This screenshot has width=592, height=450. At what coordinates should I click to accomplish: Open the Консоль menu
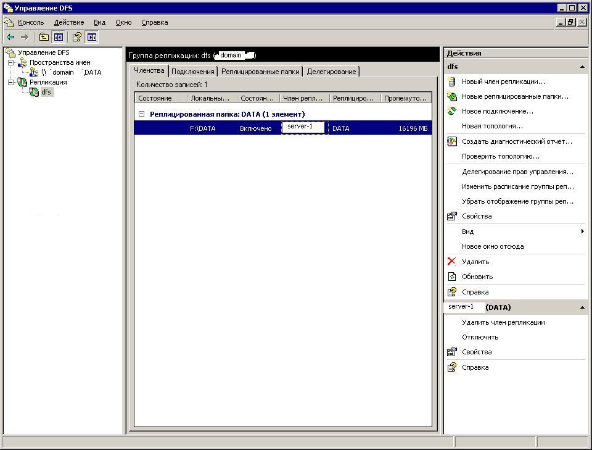click(x=31, y=22)
